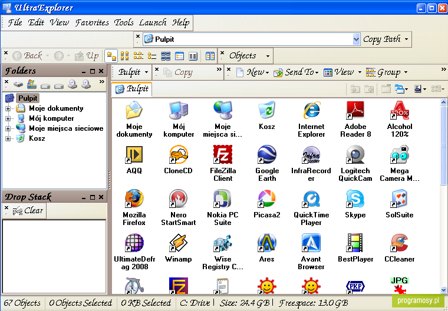Viewport: 448px width, 311px height.
Task: Select Pulpit in the Folders tree
Action: (x=28, y=98)
